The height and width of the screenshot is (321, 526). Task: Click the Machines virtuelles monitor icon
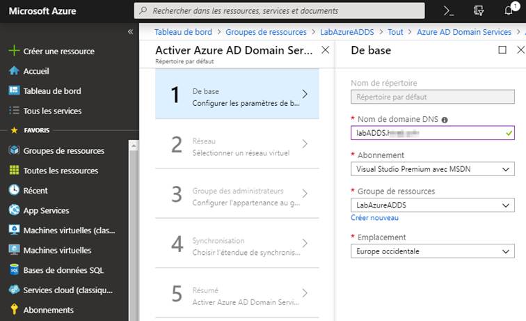click(14, 250)
